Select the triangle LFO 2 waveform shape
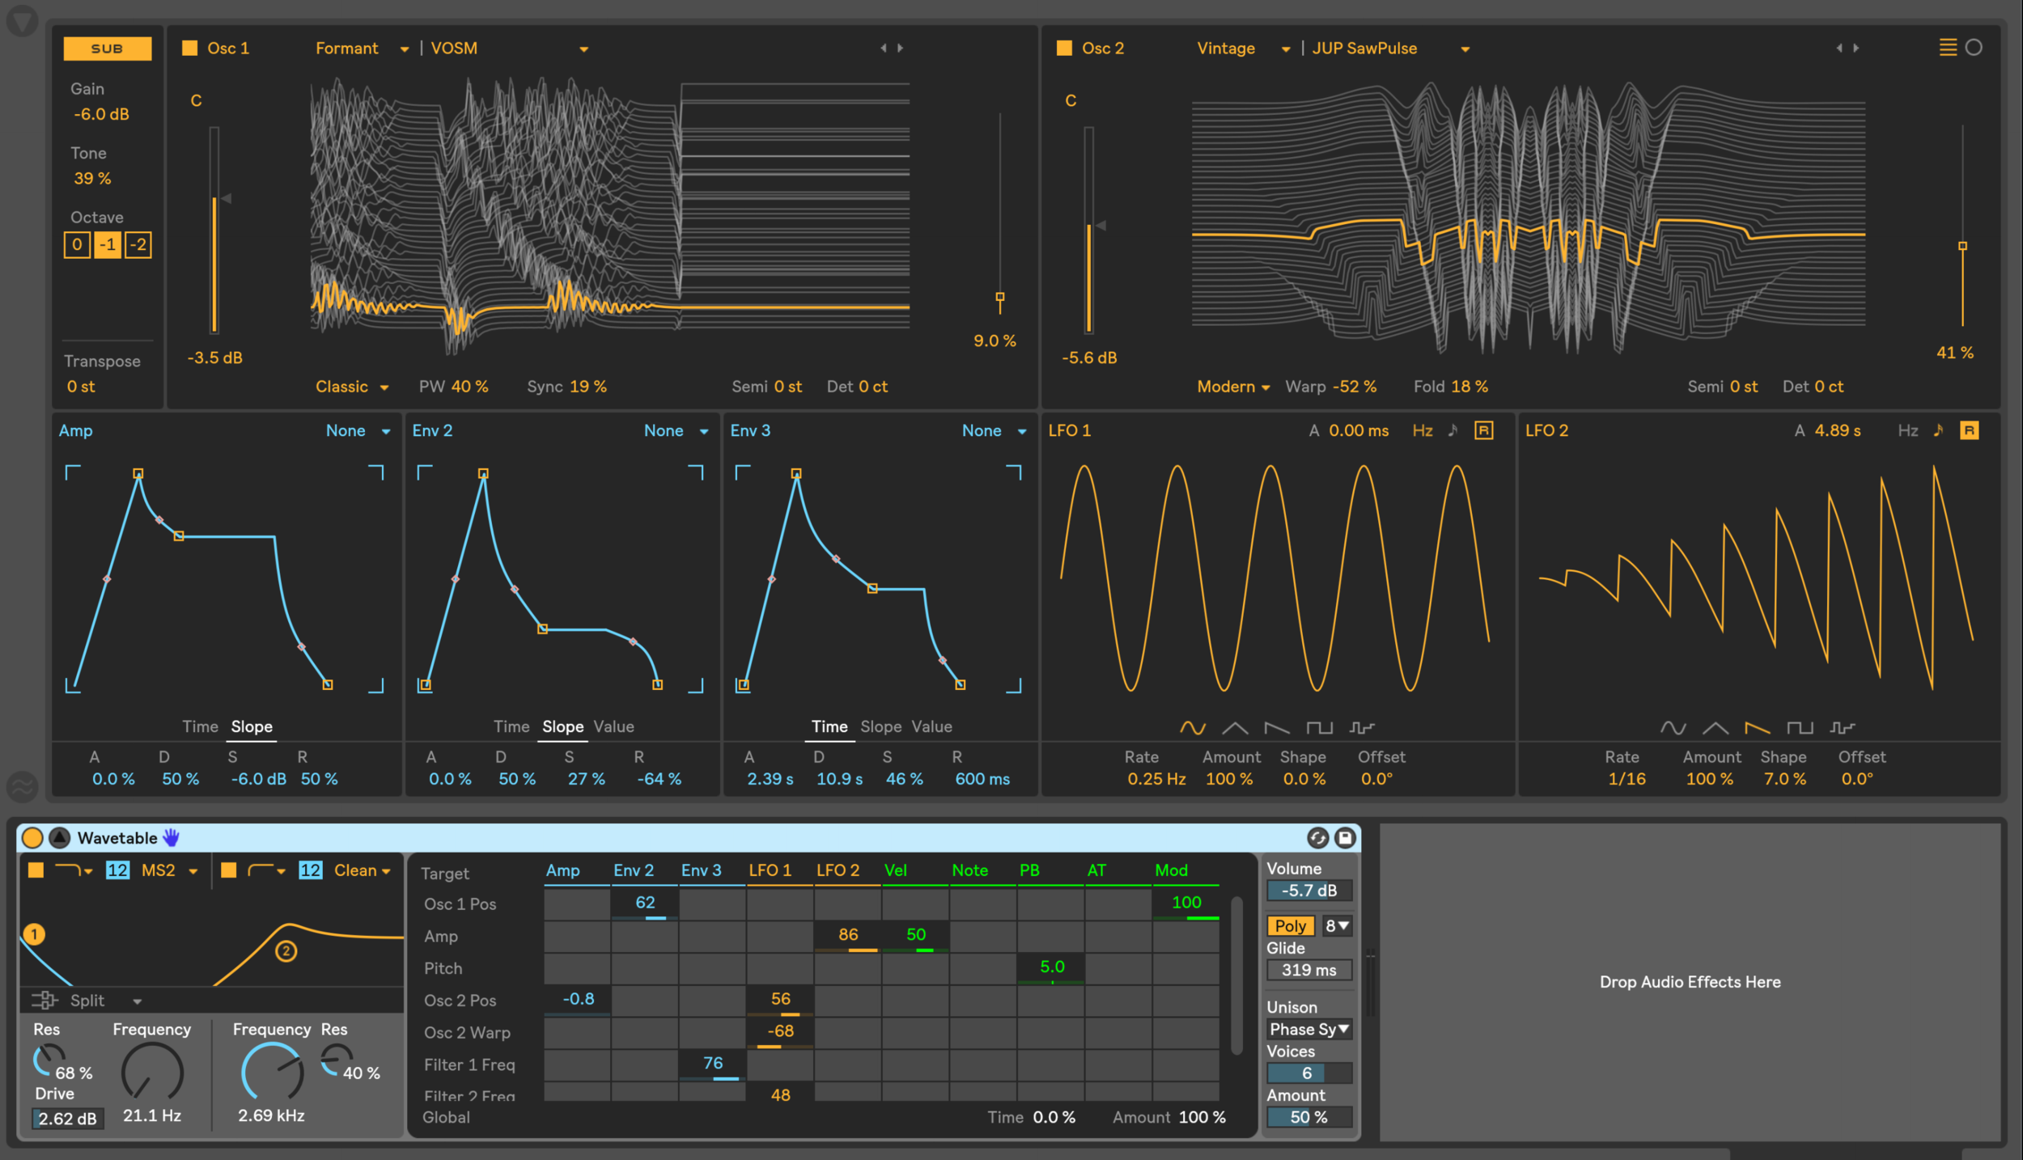Viewport: 2023px width, 1160px height. [x=1715, y=728]
